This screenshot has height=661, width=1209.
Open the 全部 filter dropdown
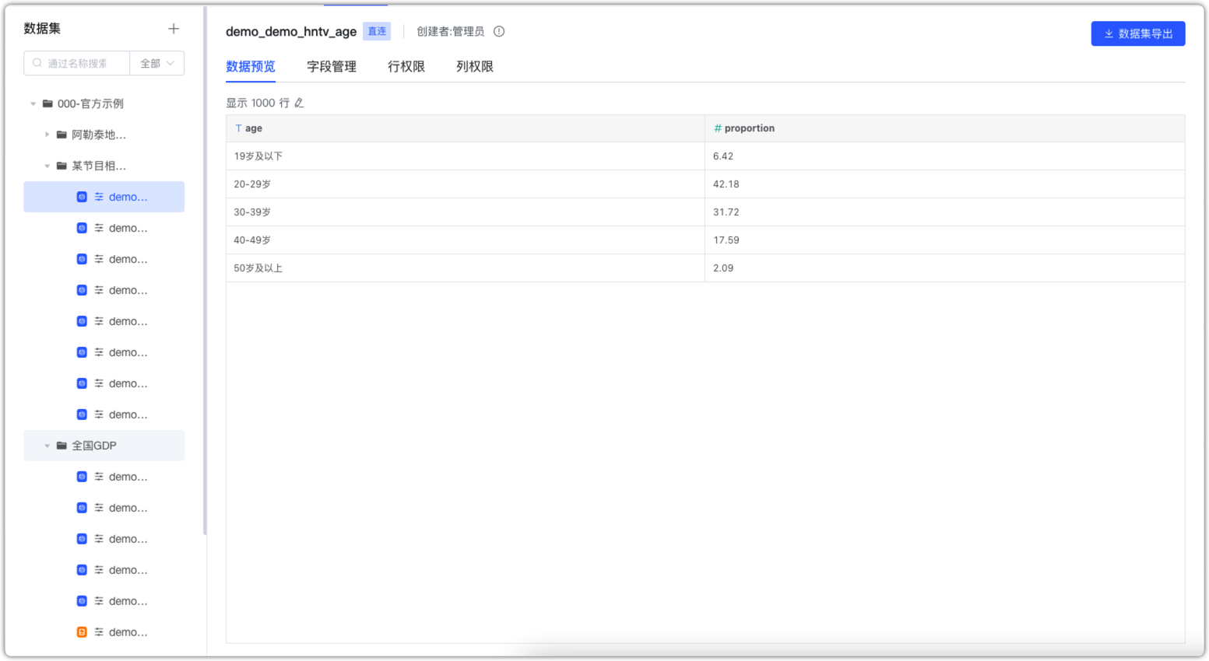pyautogui.click(x=156, y=63)
